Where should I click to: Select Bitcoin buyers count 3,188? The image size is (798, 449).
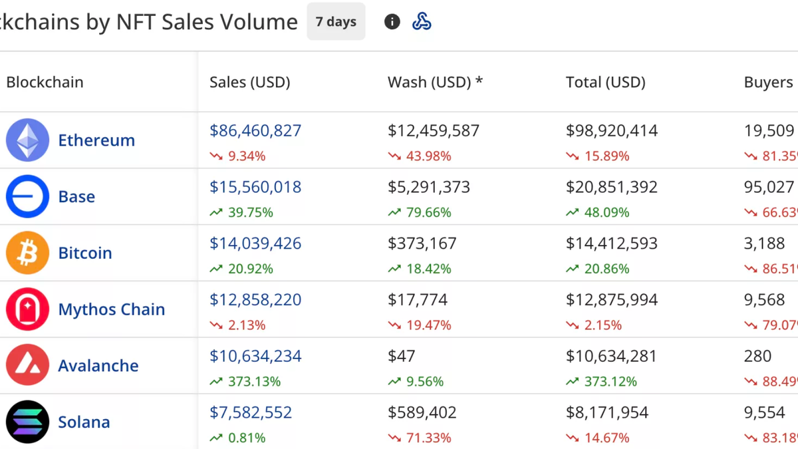pos(765,243)
